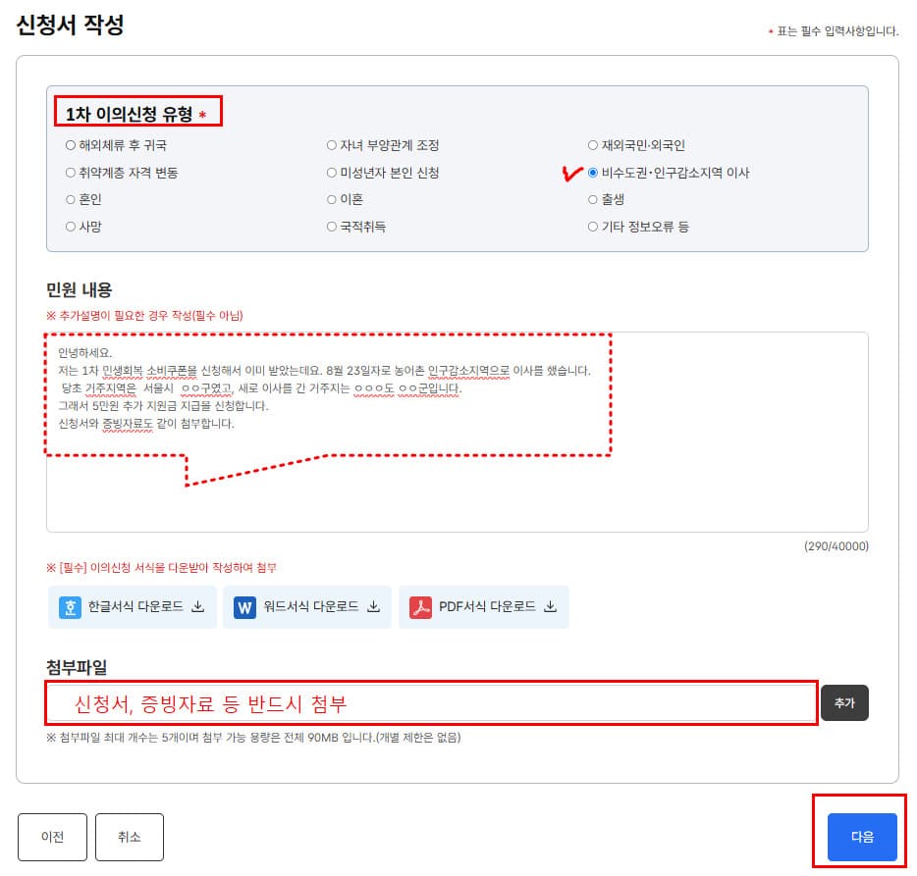Click the 추가설명이 필요한 경우 note

tap(144, 316)
